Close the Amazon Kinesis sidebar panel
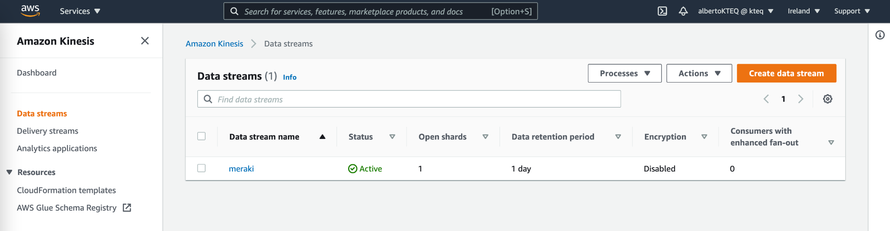The height and width of the screenshot is (231, 890). 145,41
